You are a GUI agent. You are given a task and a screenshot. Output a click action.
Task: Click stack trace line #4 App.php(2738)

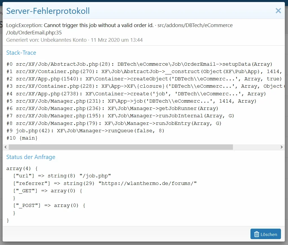click(x=136, y=94)
